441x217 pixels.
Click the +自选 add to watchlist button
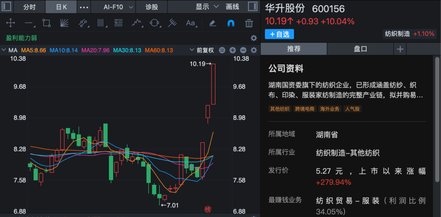[x=279, y=34]
